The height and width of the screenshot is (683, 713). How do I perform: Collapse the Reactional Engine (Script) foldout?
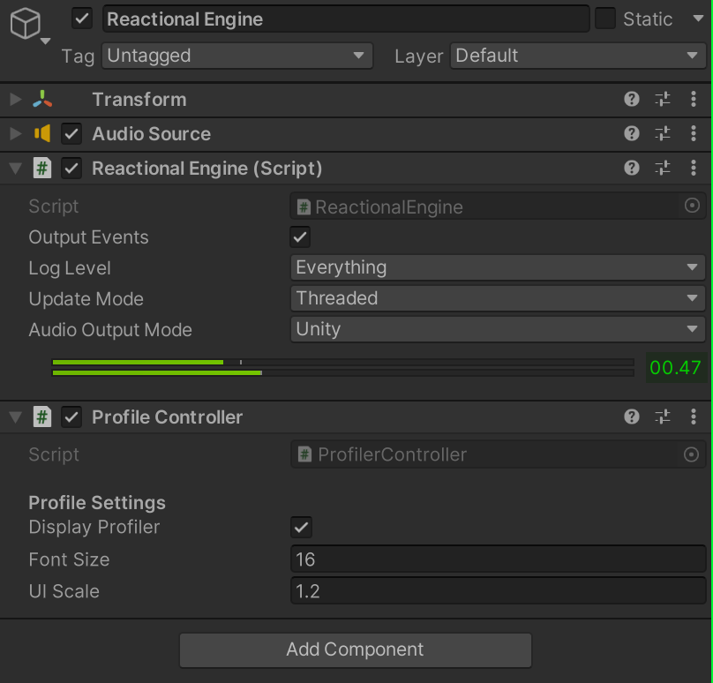pos(16,169)
